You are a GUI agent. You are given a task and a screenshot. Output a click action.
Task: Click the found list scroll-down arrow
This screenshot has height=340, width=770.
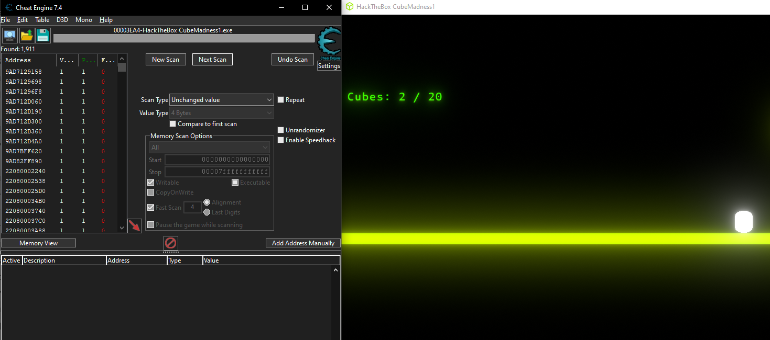point(122,228)
